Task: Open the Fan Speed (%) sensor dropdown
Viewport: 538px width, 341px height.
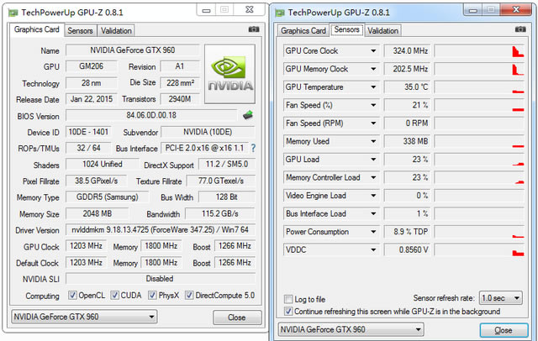Action: tap(373, 105)
